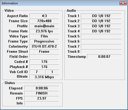This screenshot has height=110, width=128.
Task: Click the Aspect Ratio field showing 4:3
Action: pos(44,16)
